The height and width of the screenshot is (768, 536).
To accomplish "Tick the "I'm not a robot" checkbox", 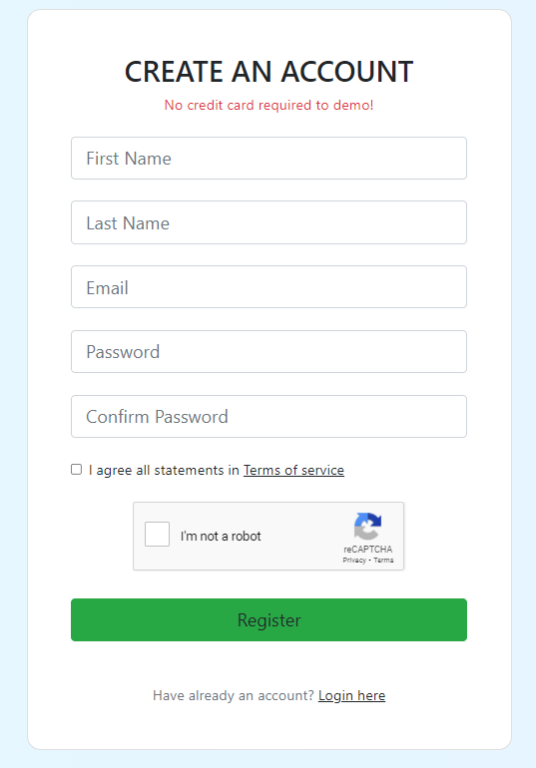I will [x=157, y=534].
